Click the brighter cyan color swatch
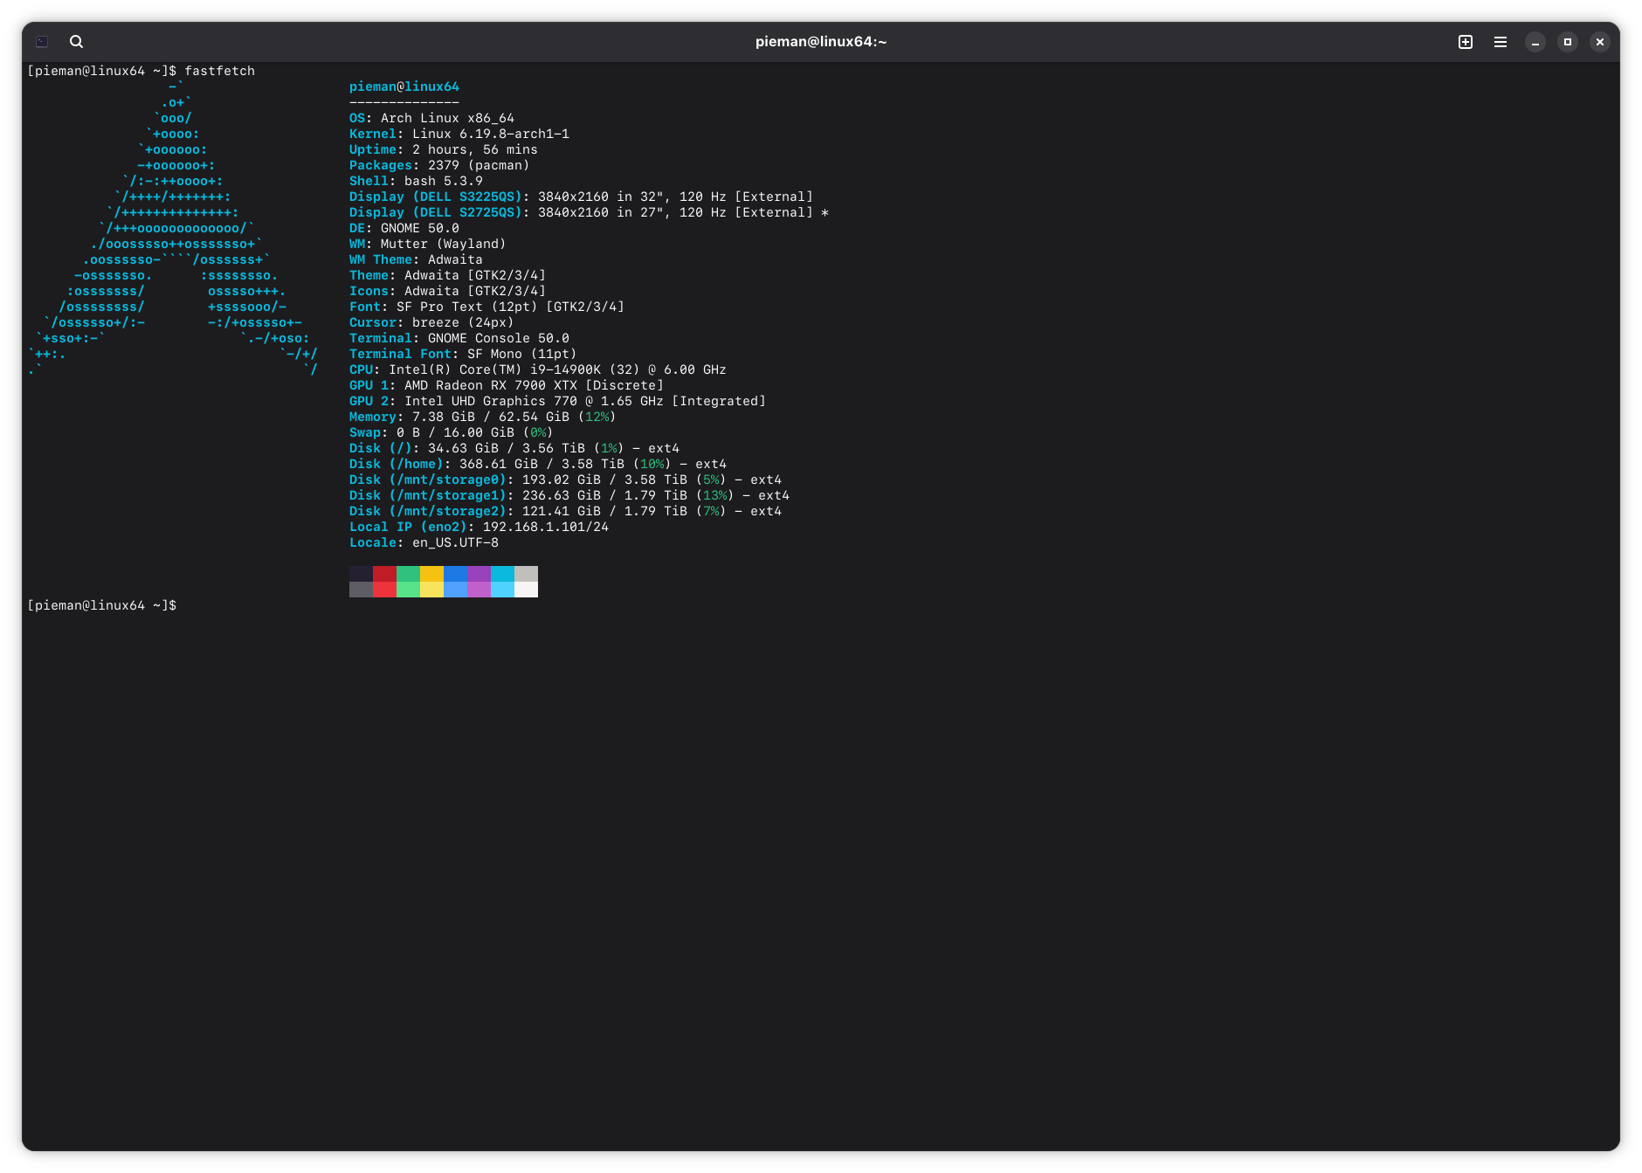The image size is (1642, 1173). (502, 590)
